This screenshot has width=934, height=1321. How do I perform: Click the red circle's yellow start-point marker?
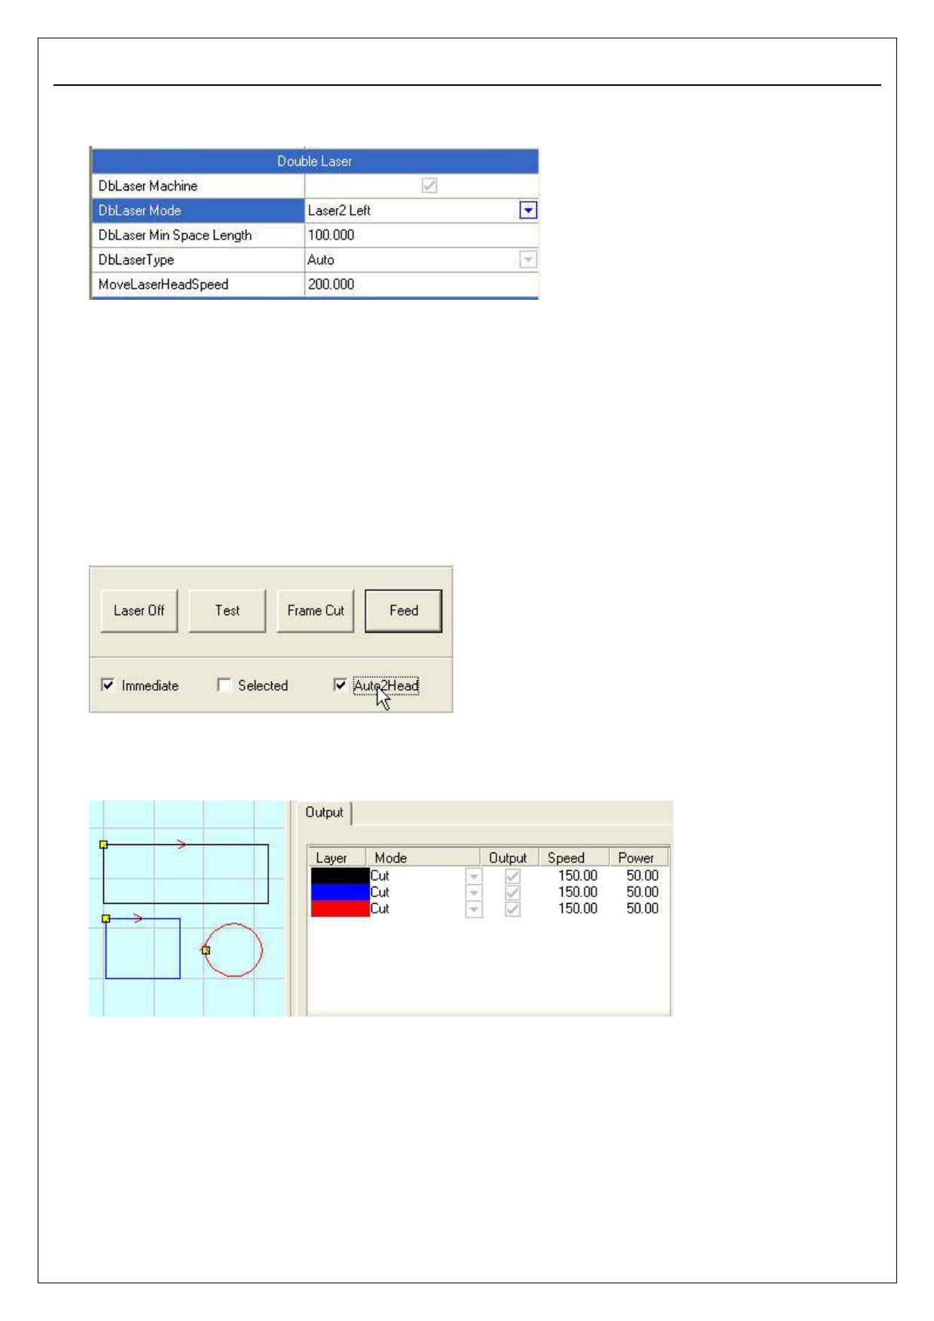[206, 950]
